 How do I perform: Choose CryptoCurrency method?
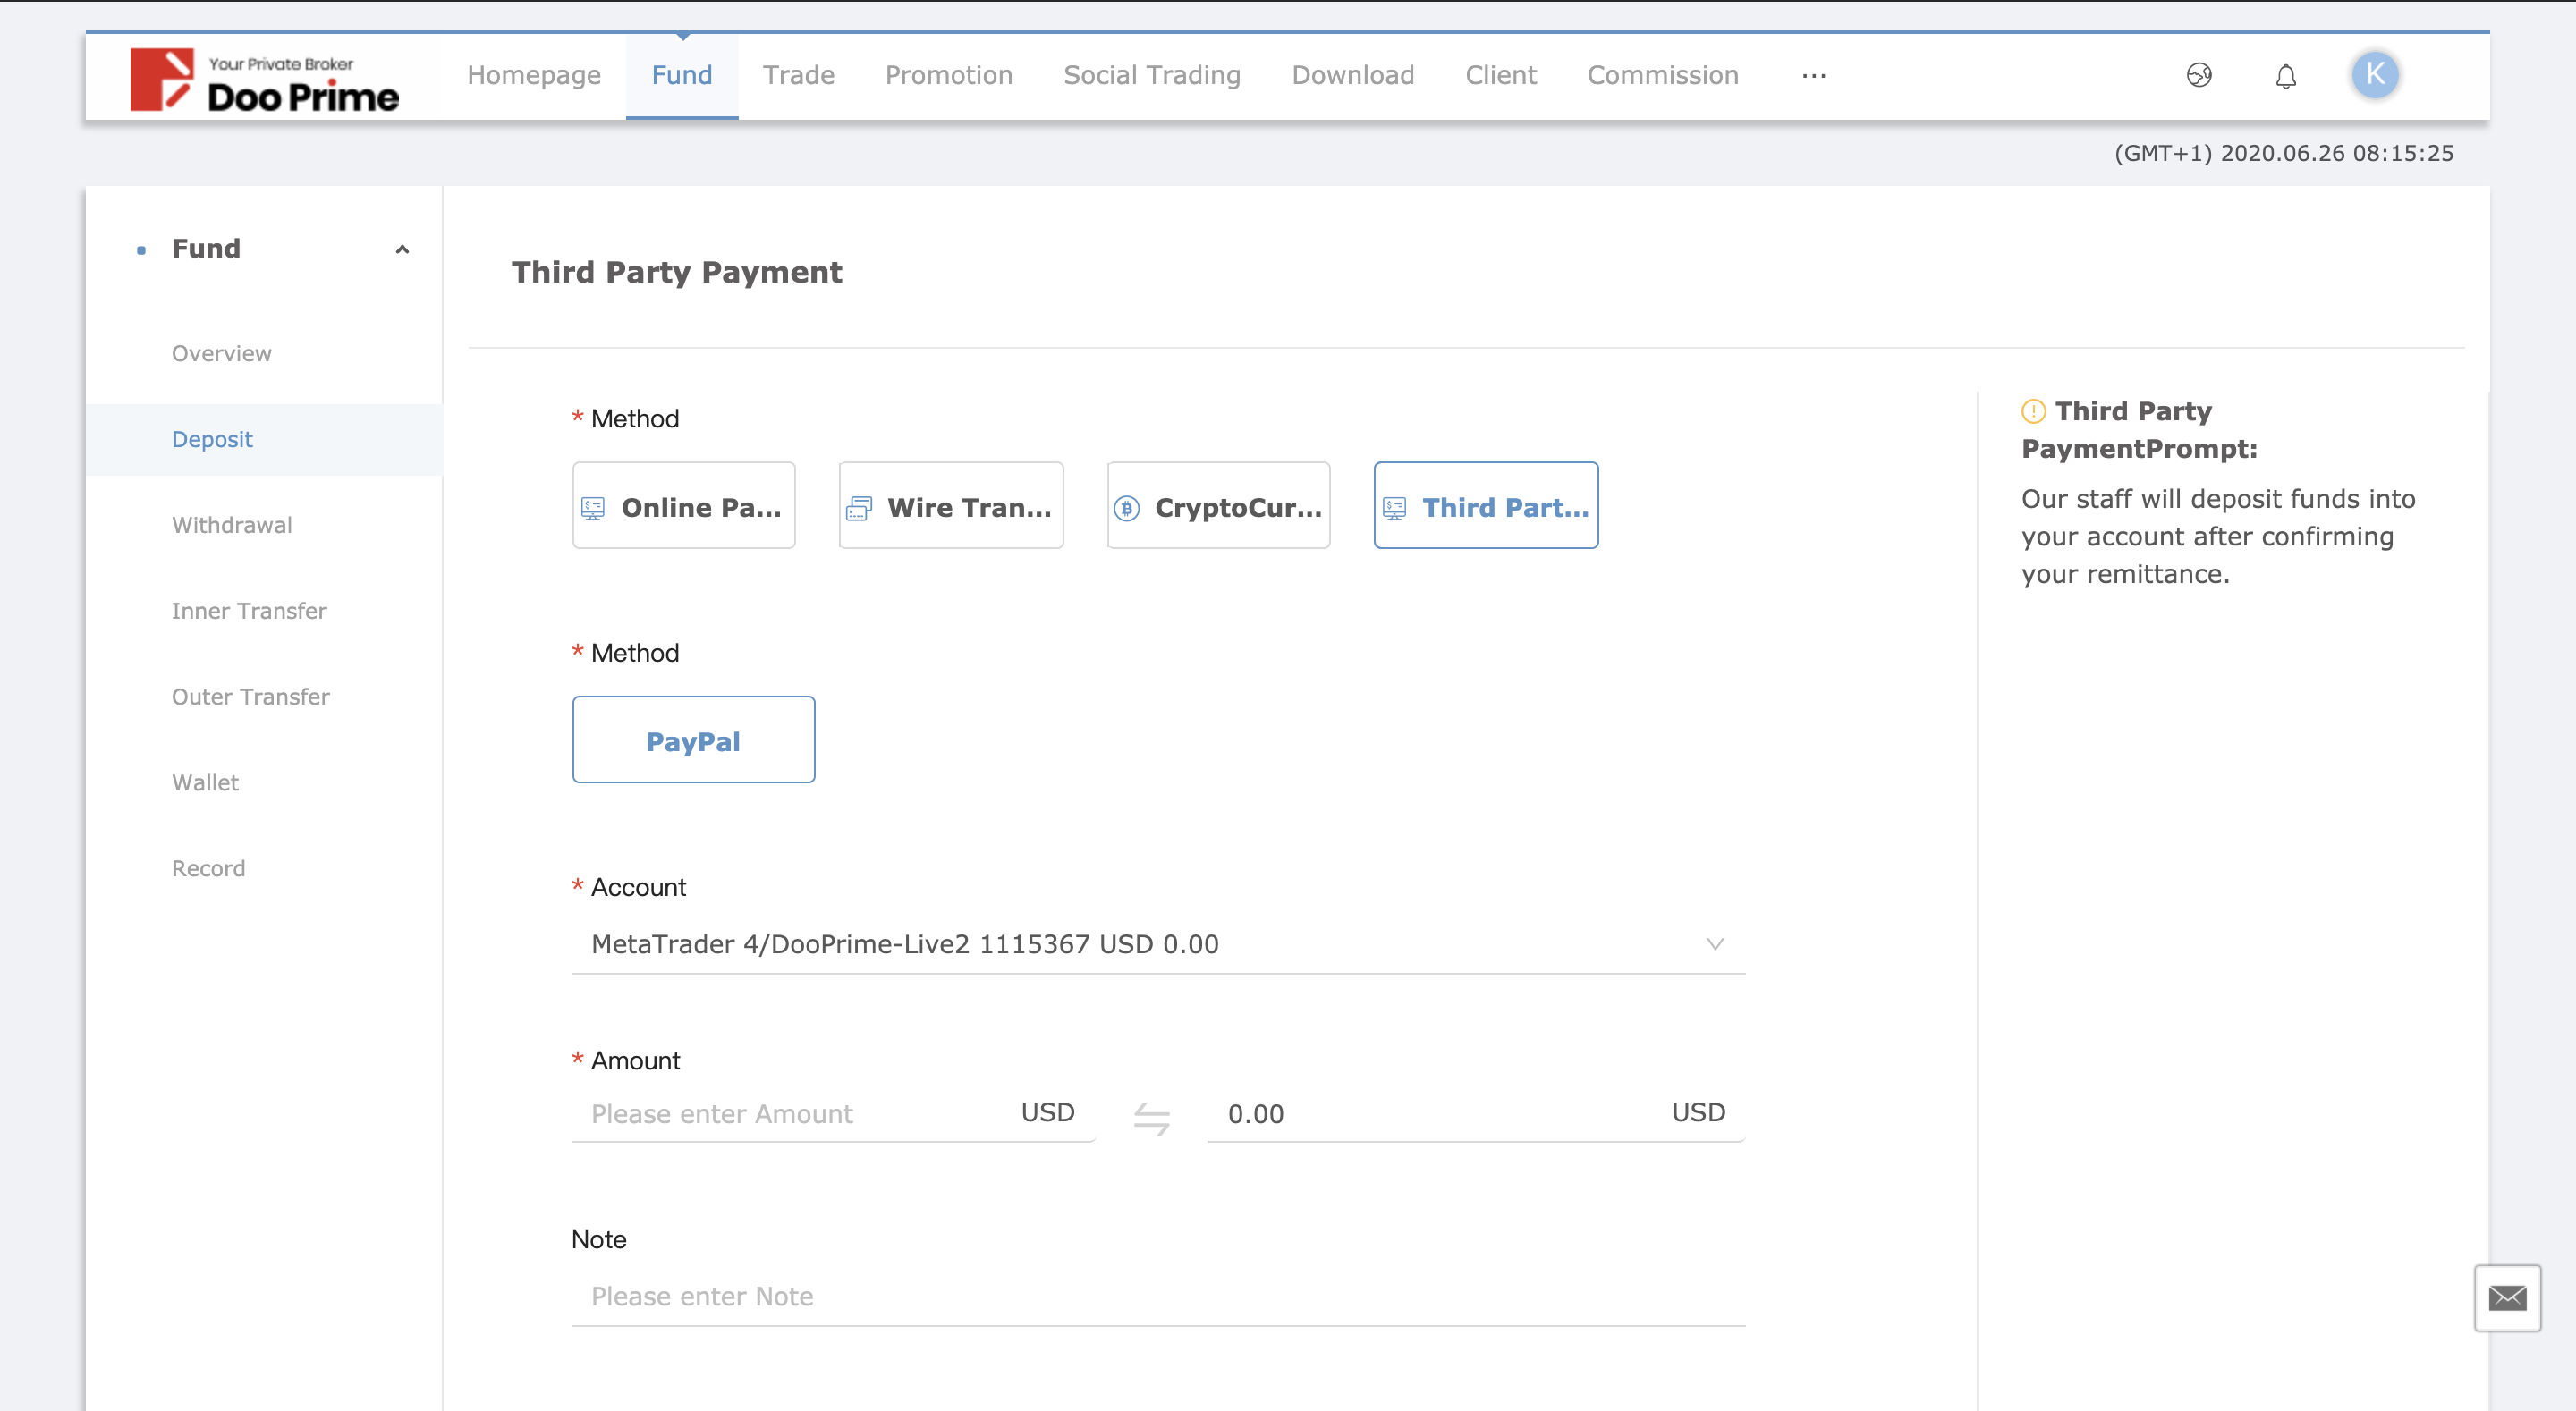tap(1218, 506)
